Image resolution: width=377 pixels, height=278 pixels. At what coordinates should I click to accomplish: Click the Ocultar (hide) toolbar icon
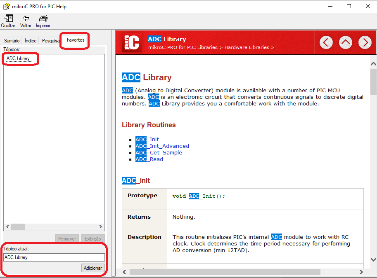click(x=8, y=19)
